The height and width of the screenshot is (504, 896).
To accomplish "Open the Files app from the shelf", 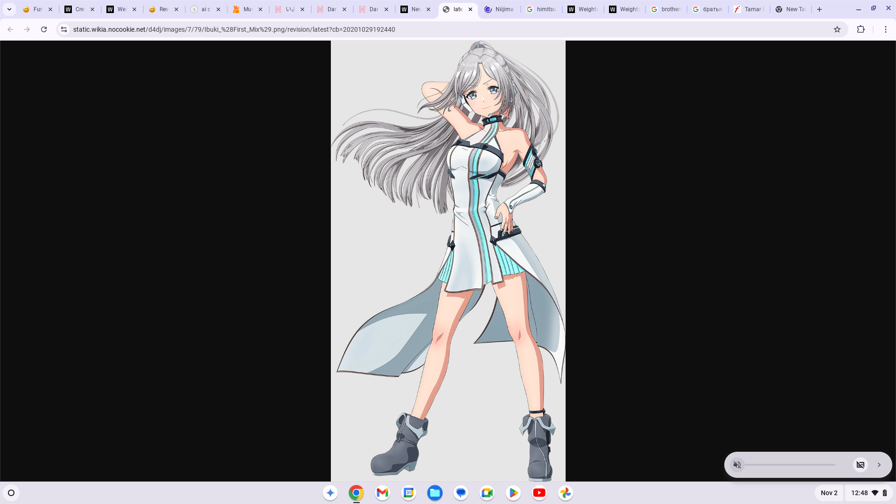I will (435, 493).
